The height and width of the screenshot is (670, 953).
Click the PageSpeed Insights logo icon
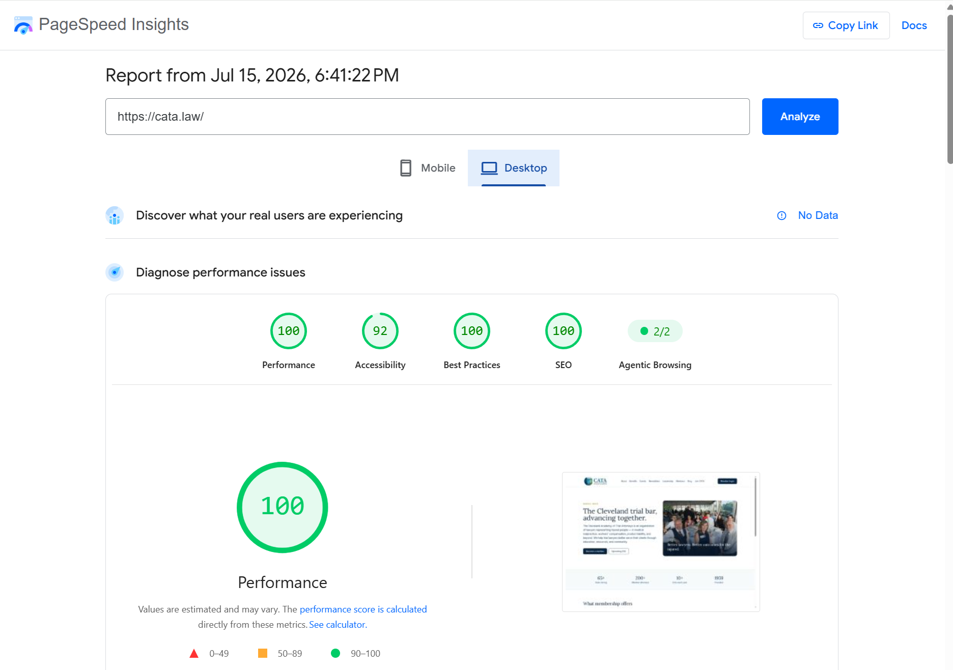pos(23,25)
